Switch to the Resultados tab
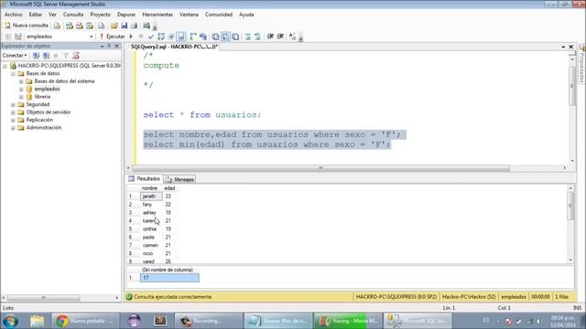The width and height of the screenshot is (586, 329). click(x=145, y=179)
